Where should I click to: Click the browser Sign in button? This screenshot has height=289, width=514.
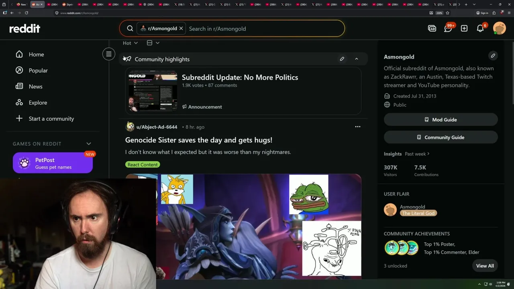482,13
